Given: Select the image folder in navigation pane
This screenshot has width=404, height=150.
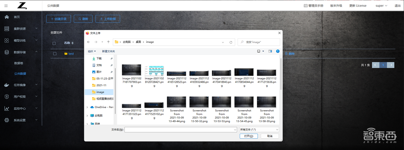Looking at the screenshot, I should [99, 92].
